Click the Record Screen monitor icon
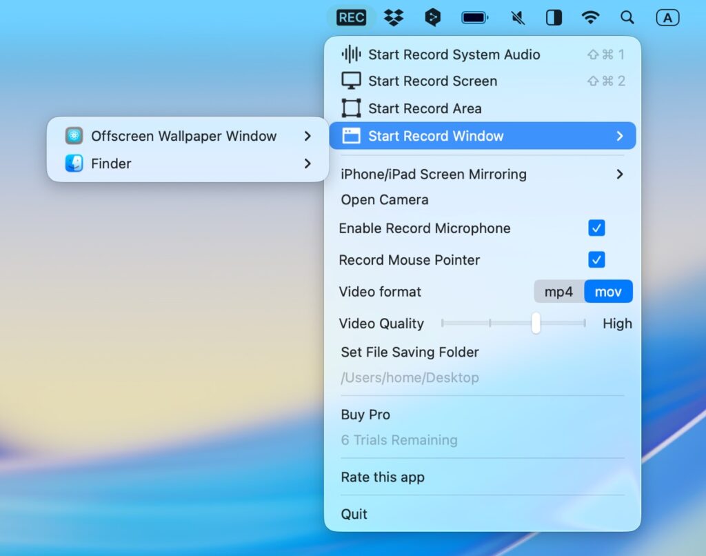The image size is (706, 556). coord(351,81)
